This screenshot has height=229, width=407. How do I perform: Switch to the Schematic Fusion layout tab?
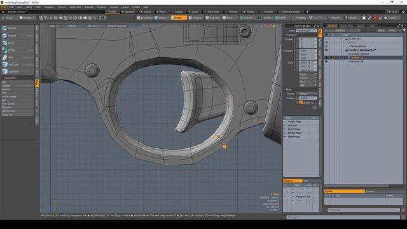[x=291, y=11]
